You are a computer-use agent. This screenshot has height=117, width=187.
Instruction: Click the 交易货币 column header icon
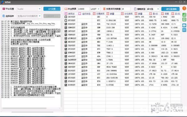(x=94, y=14)
